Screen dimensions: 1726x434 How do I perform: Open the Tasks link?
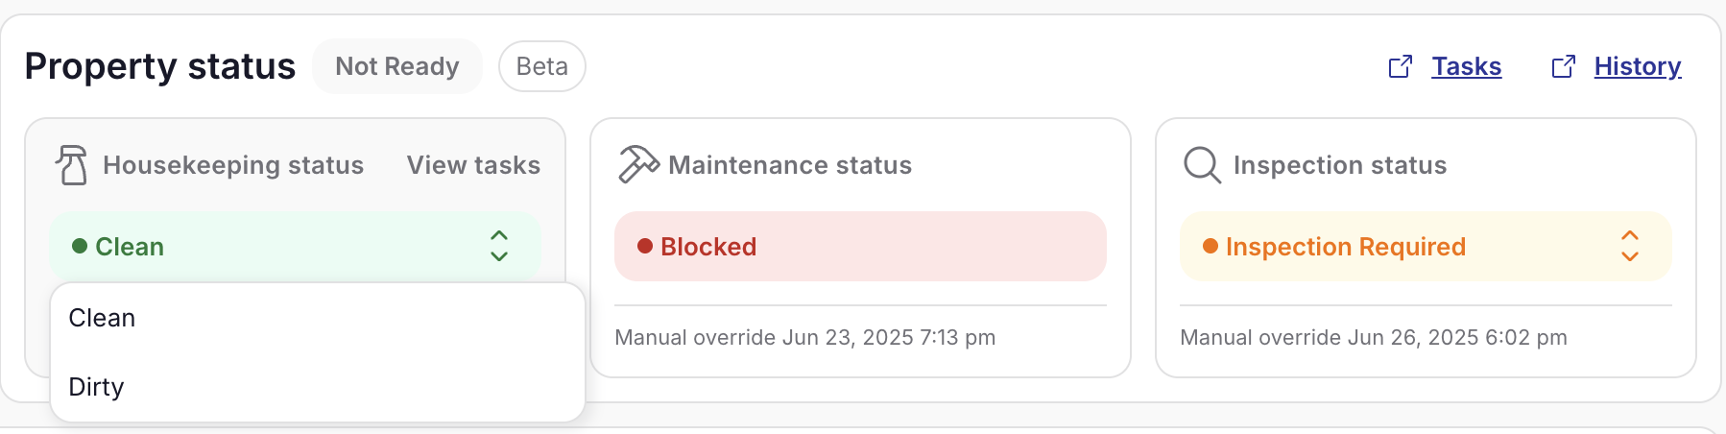(x=1466, y=66)
